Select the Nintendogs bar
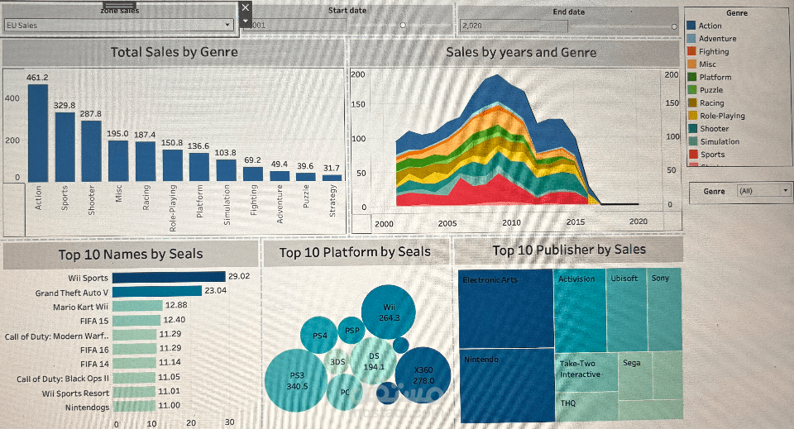 click(x=134, y=406)
